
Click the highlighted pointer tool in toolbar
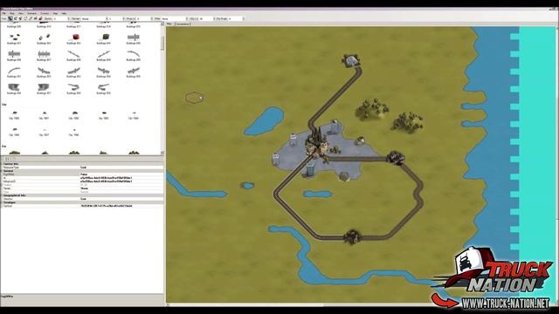tap(10, 18)
